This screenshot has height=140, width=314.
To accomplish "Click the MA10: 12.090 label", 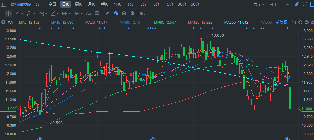I will click(x=62, y=23).
